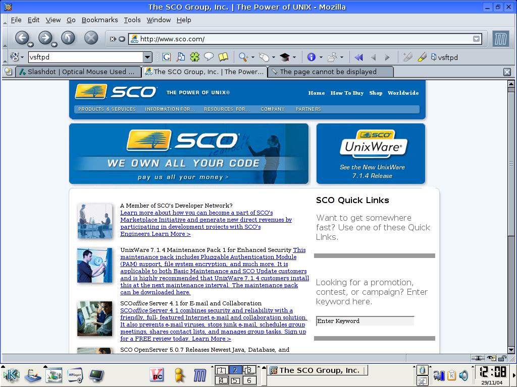Open the PRODUCTS & SERVICES navigation link
The height and width of the screenshot is (387, 517).
pyautogui.click(x=107, y=109)
